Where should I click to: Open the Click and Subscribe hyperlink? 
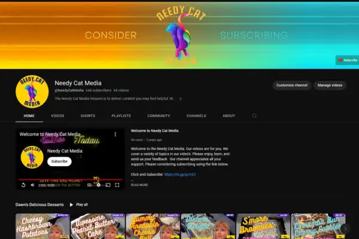(180, 174)
